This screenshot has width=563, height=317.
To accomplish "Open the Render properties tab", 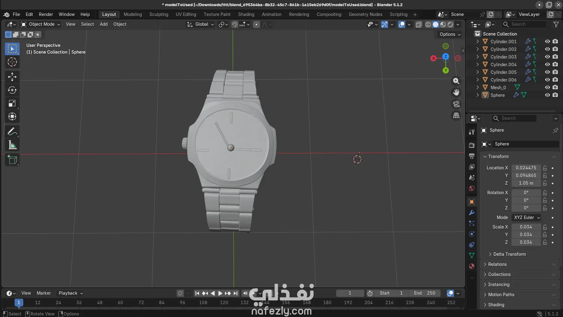I will (472, 145).
